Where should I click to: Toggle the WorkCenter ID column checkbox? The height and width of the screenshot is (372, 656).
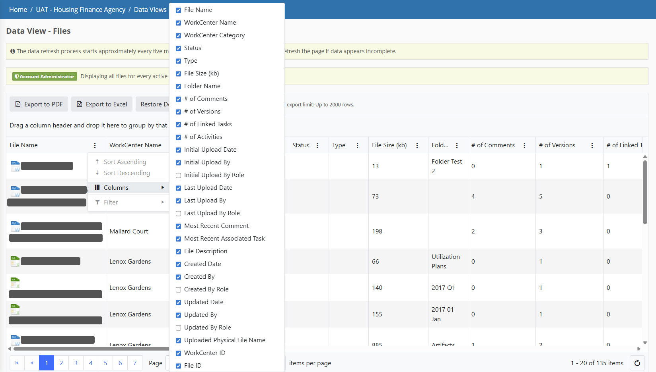tap(178, 353)
